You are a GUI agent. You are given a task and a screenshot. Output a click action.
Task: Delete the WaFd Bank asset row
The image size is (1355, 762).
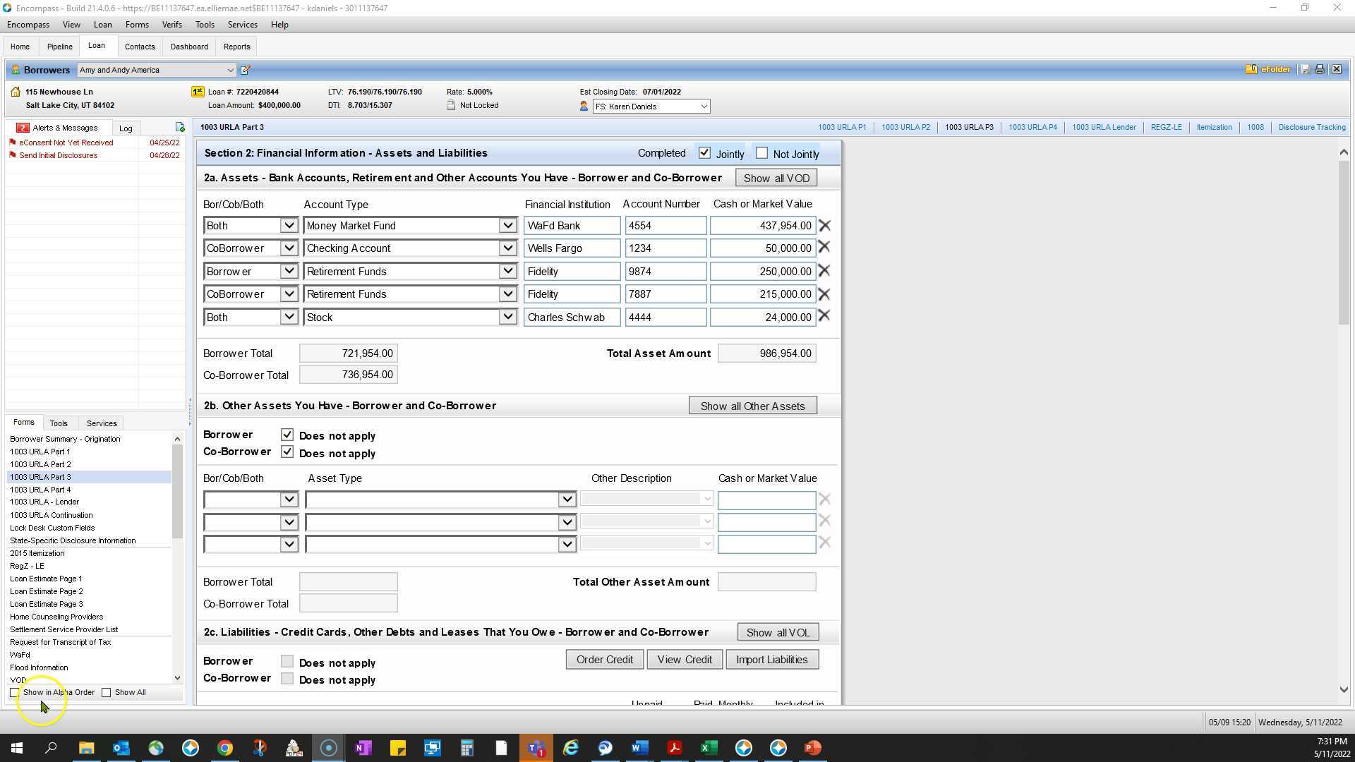824,226
